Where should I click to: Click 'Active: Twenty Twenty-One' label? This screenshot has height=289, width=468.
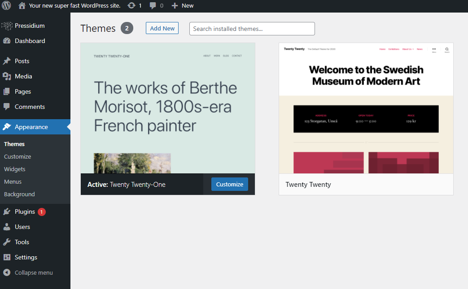click(126, 185)
